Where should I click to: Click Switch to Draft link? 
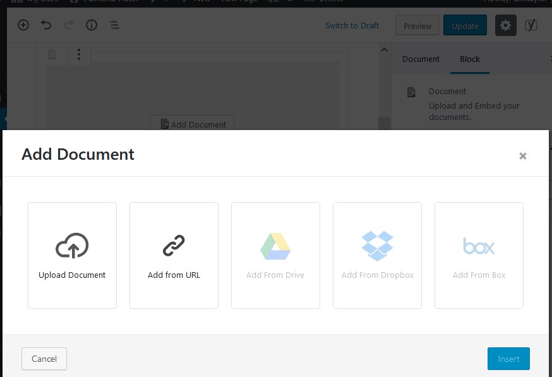click(352, 25)
